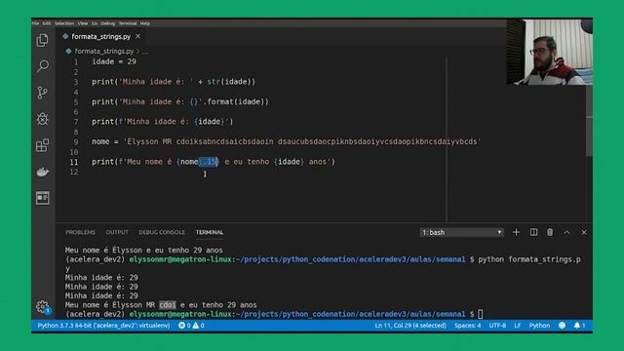Click '.format(idade)' on line 5

[236, 101]
